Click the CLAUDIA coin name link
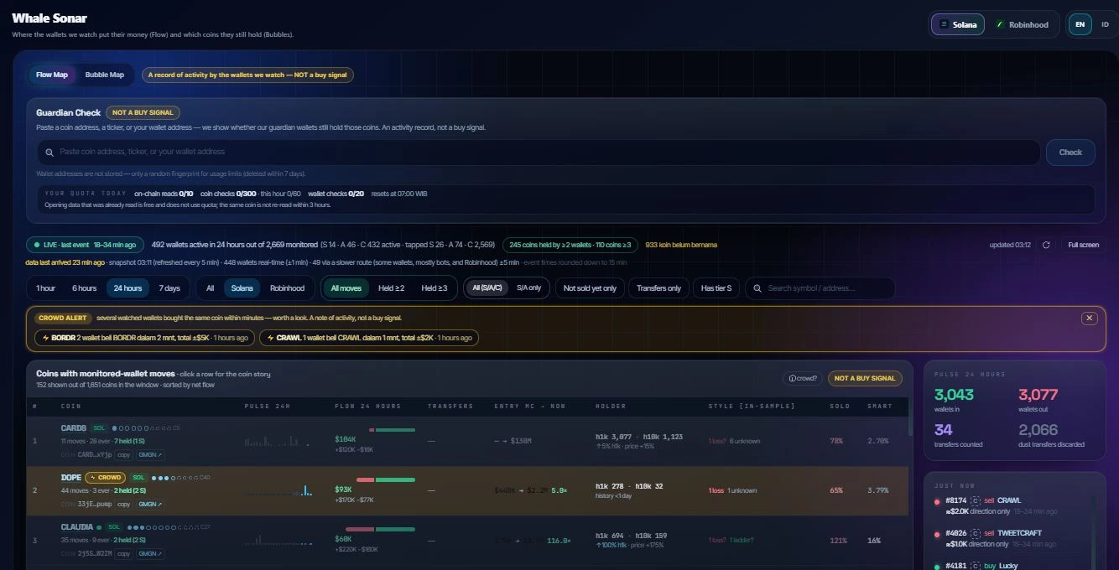Screen dimensions: 1119x570 point(76,527)
